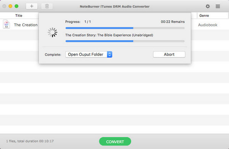Screen dimensions: 229x149
Task: Click the dropdown stepper arrows beside Open Ouput Folder
Action: 110,54
